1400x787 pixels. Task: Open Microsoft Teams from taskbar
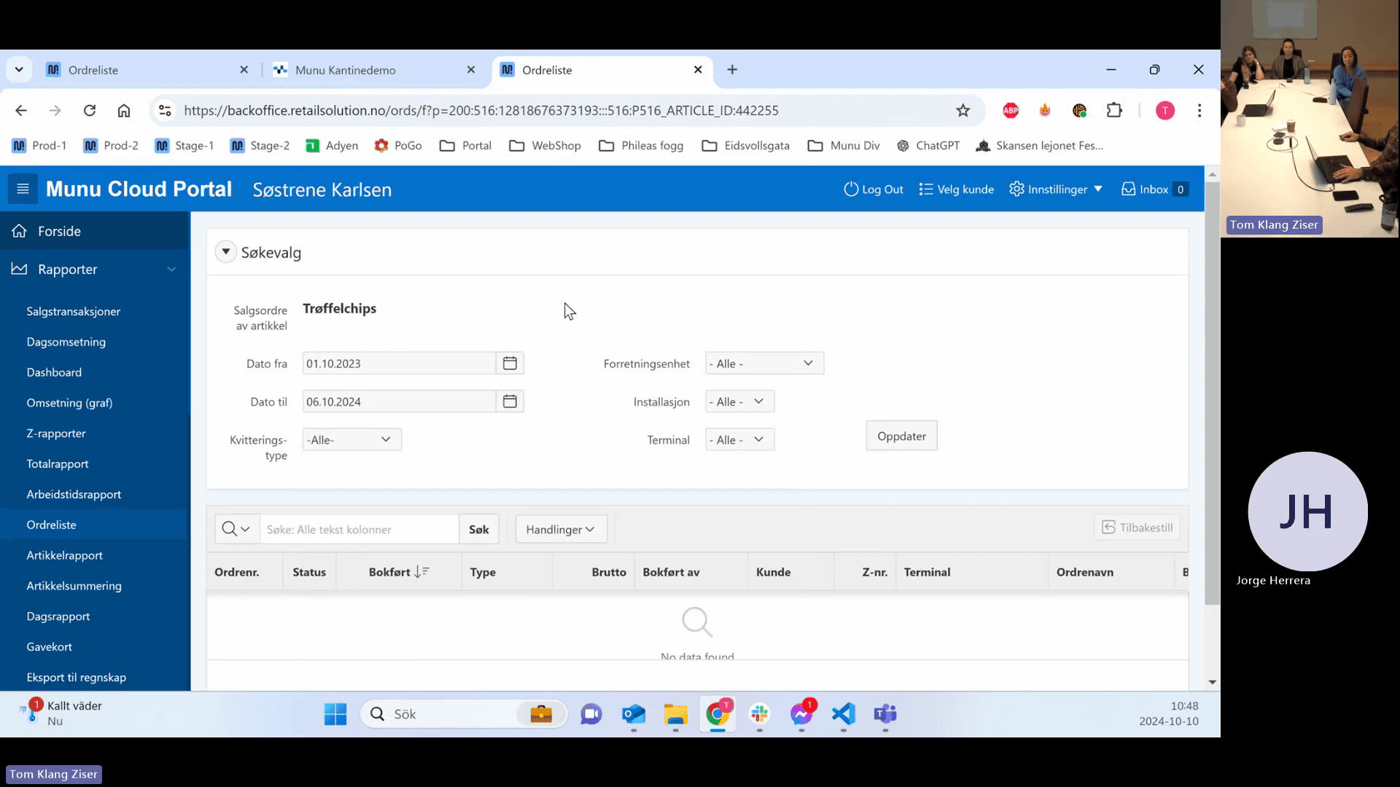pyautogui.click(x=885, y=714)
